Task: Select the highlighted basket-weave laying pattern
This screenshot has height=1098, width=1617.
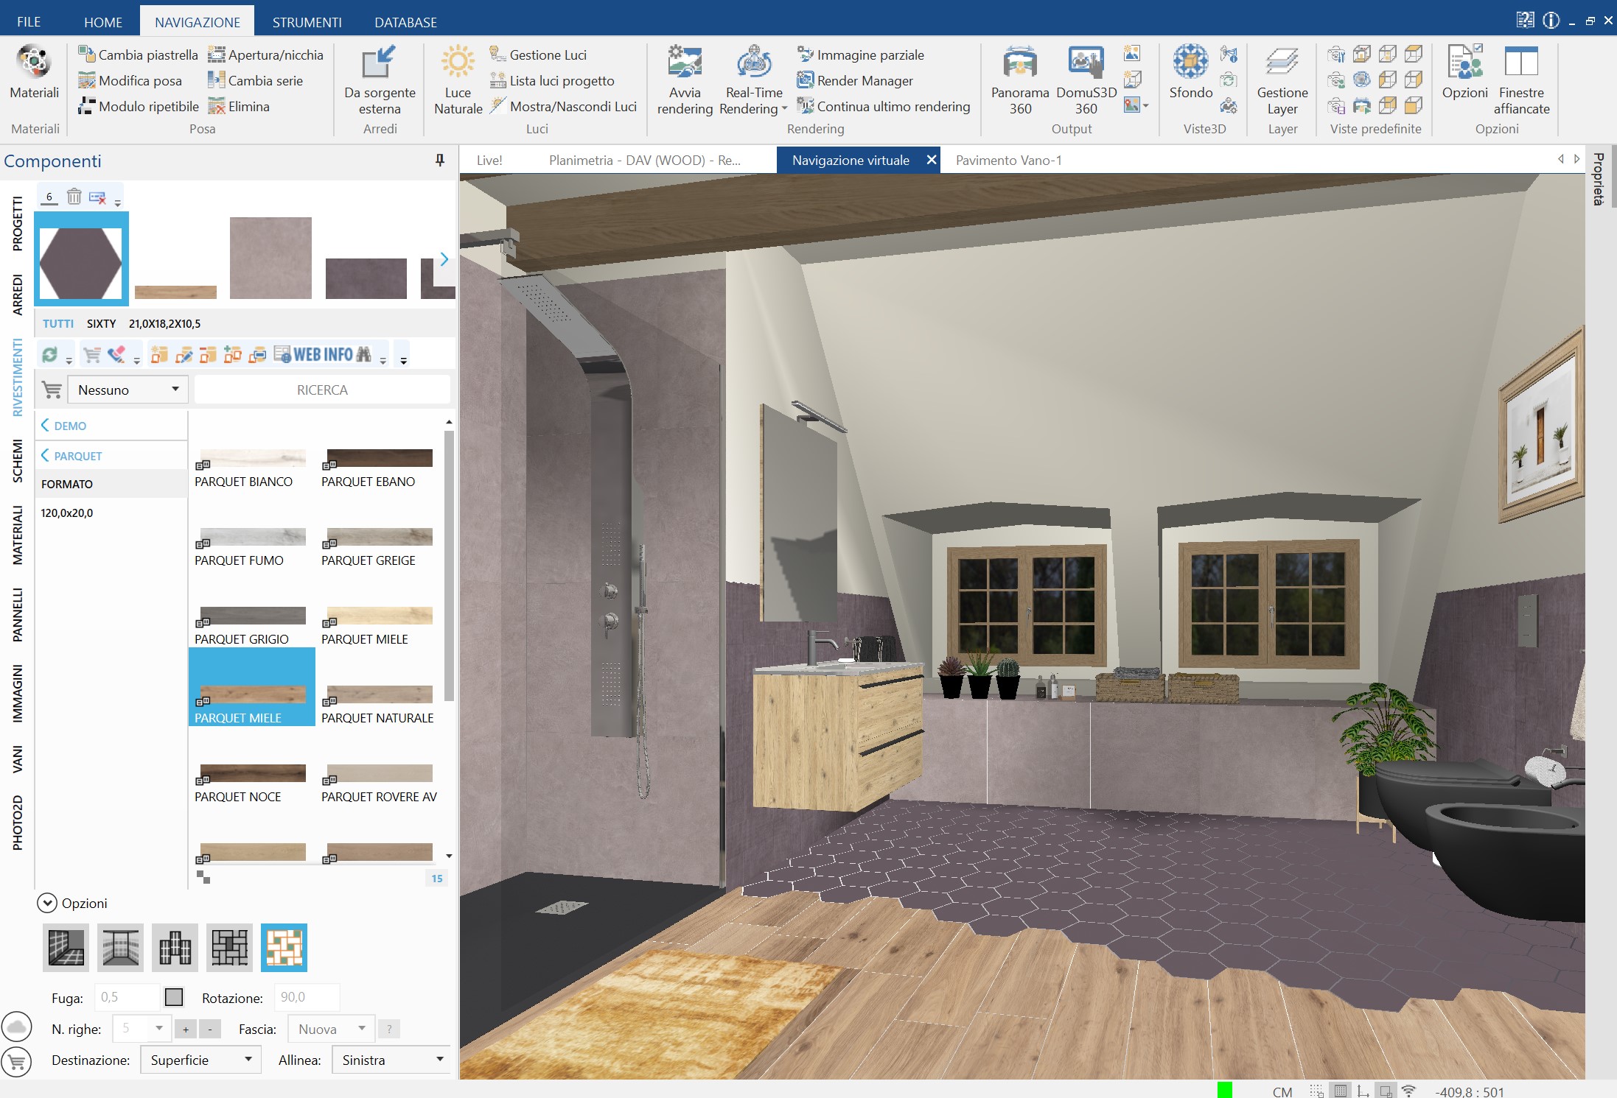Action: coord(284,947)
